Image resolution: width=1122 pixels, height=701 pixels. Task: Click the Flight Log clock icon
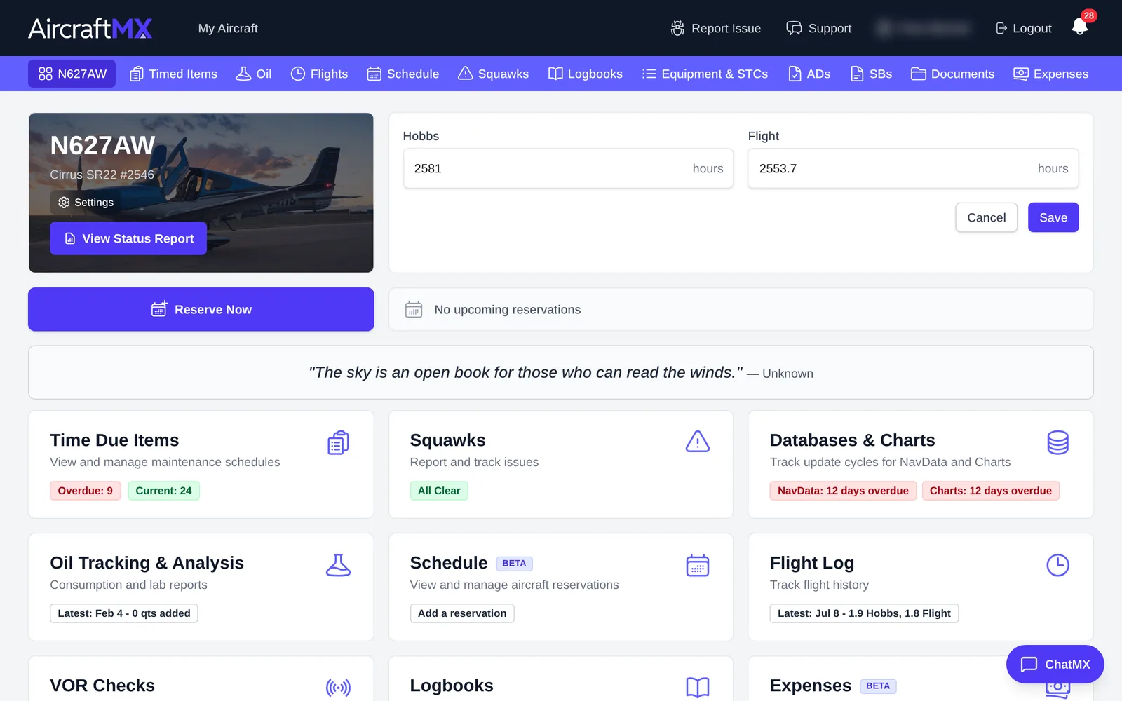point(1057,565)
